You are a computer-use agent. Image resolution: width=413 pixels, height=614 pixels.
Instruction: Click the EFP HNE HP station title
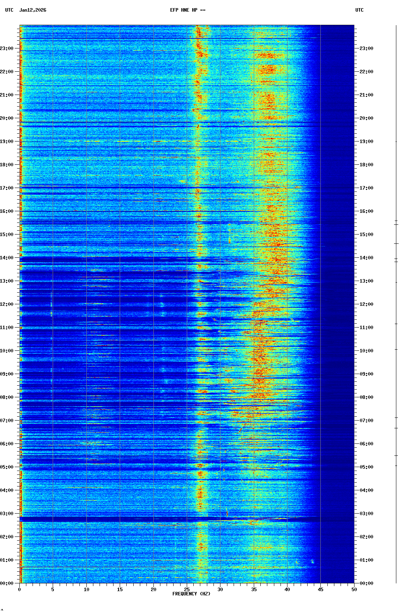188,10
